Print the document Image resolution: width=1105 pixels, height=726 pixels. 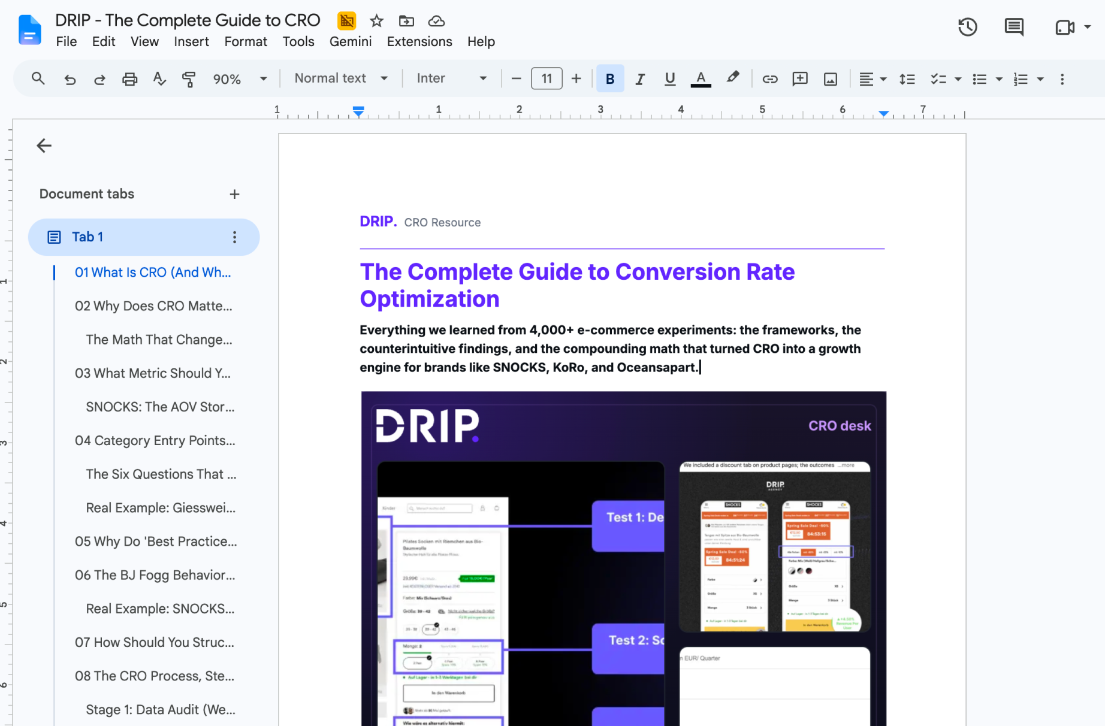(129, 78)
